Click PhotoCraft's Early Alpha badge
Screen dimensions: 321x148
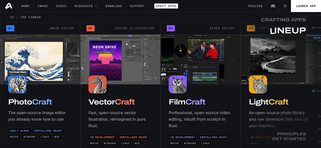[x=20, y=131]
